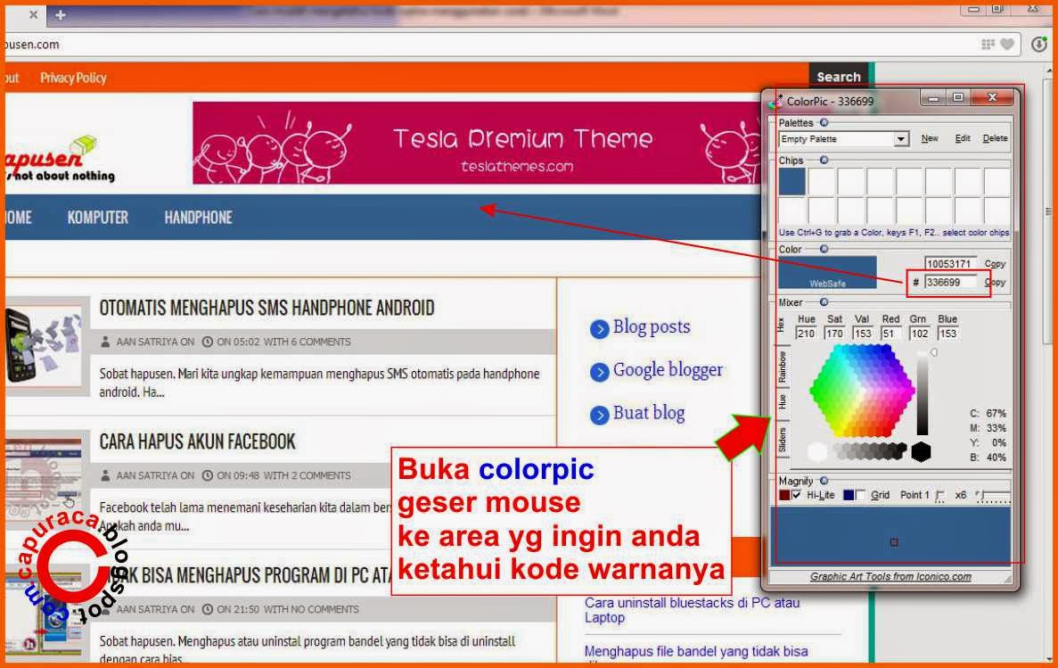The width and height of the screenshot is (1058, 668).
Task: Select the white hexagon swatch
Action: [x=817, y=451]
